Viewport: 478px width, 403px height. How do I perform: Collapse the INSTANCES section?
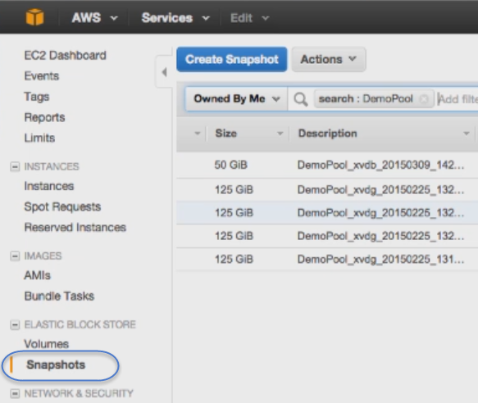coord(15,166)
